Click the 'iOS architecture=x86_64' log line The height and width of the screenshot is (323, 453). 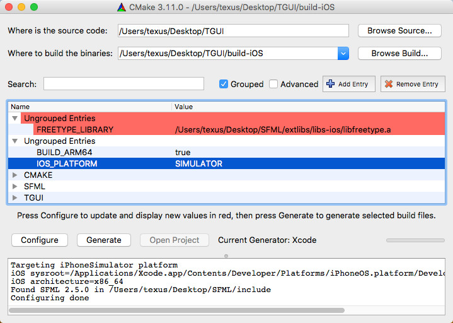tap(67, 281)
